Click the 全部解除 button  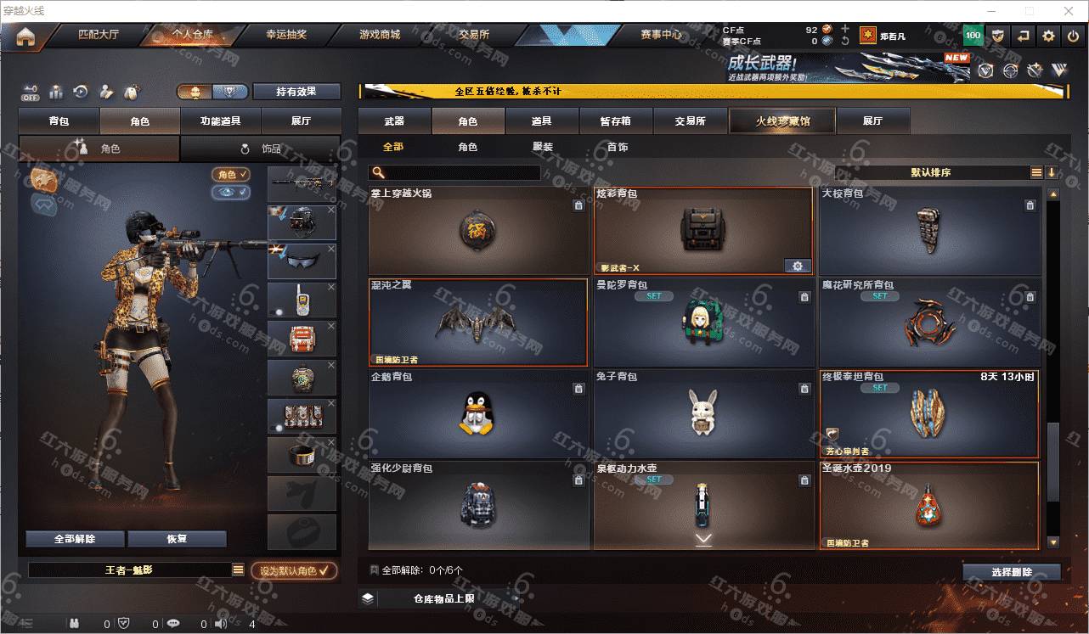click(x=75, y=539)
